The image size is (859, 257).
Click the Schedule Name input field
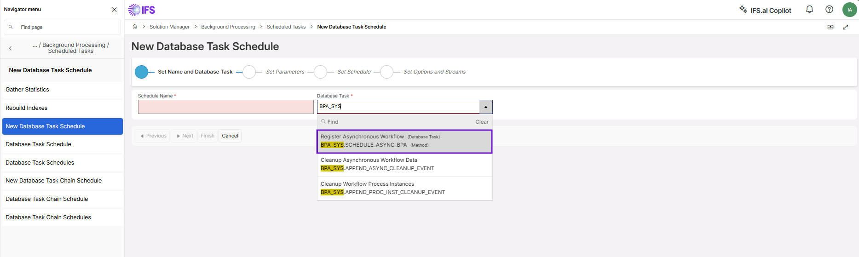[x=225, y=107]
